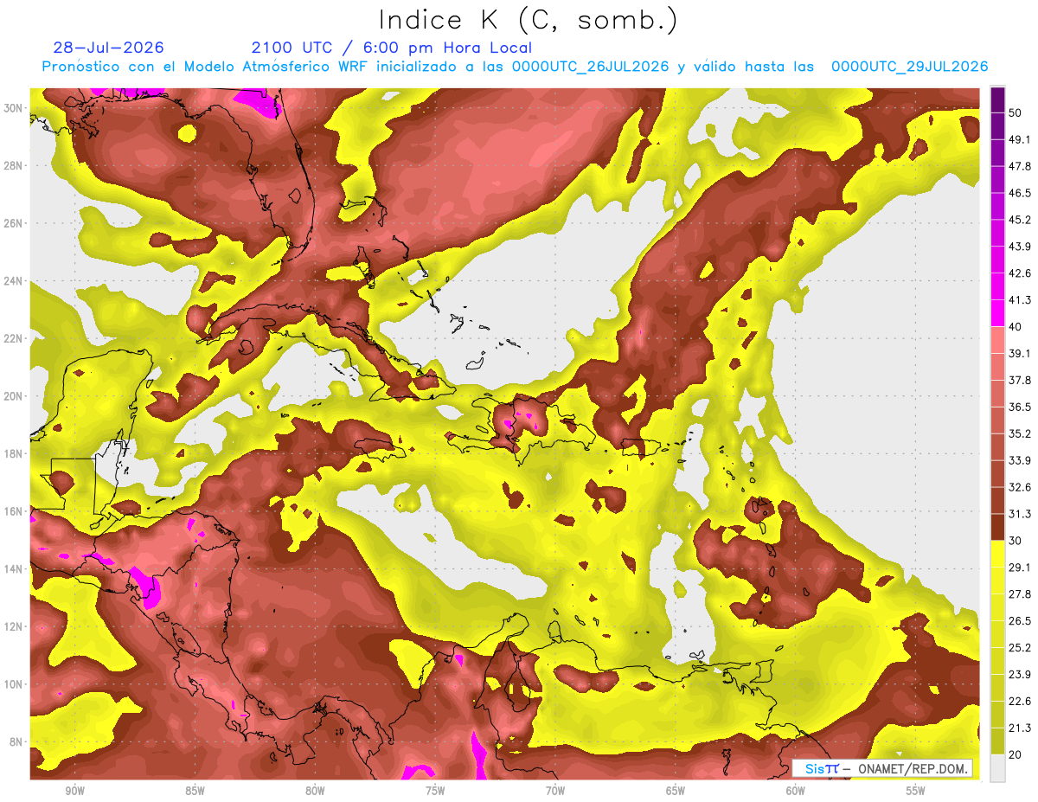Image resolution: width=1038 pixels, height=802 pixels.
Task: Click the colorbar value label 25.2
Action: pos(1020,647)
